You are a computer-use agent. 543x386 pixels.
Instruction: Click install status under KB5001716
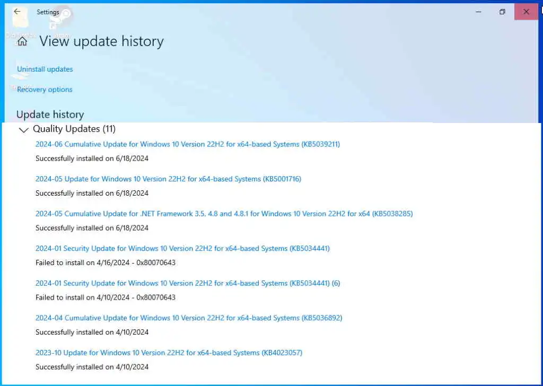(x=92, y=193)
